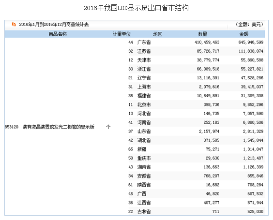Viewport: 273px width, 220px height.
Task: Select the 河南省 quantity '252,183'
Action: point(212,122)
